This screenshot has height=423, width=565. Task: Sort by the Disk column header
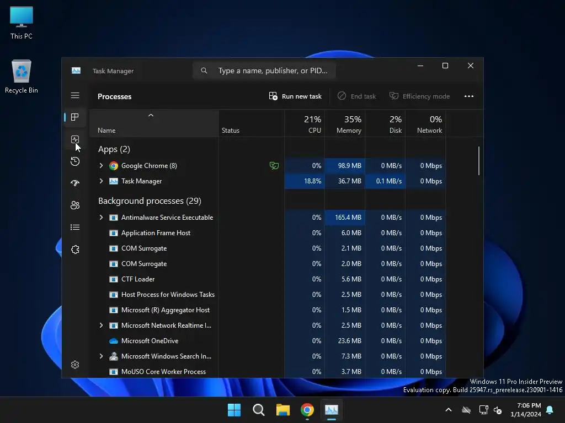(x=385, y=124)
